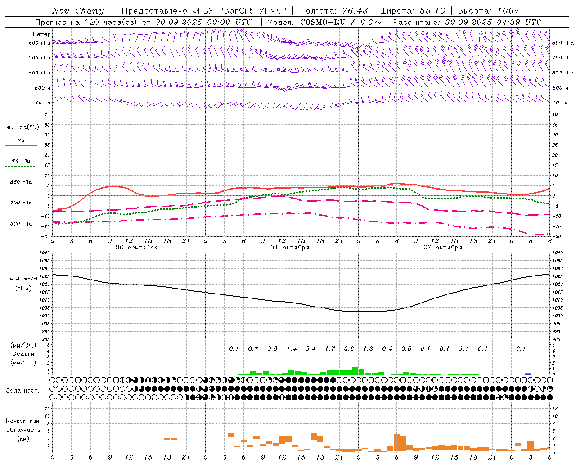Viewport: 576px width, 461px height.
Task: Click the forecast start '30.09.2025 00:00 UTC'
Action: [x=203, y=22]
